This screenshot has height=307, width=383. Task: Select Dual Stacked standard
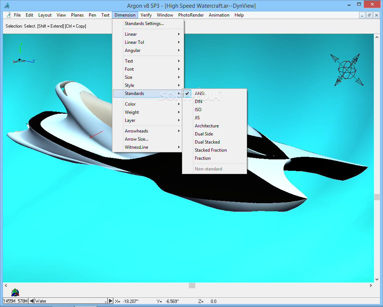214,142
